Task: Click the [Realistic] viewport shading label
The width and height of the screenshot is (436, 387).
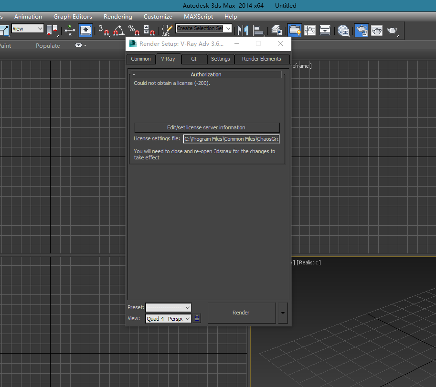Action: pyautogui.click(x=308, y=262)
